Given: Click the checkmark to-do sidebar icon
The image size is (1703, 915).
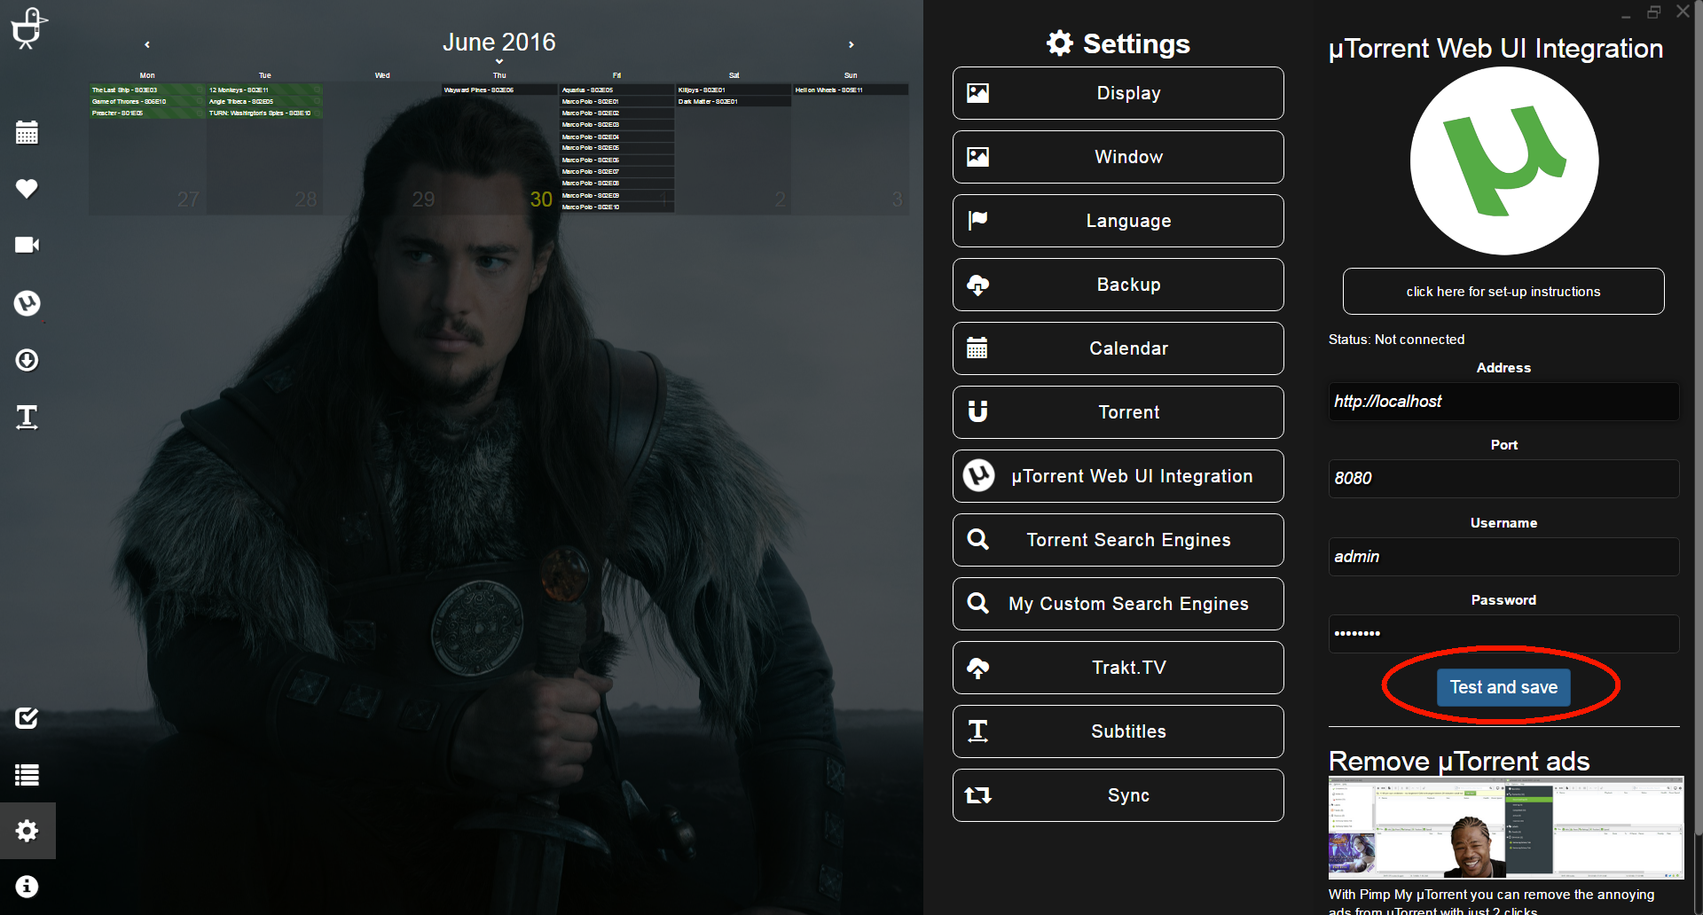Looking at the screenshot, I should [27, 718].
